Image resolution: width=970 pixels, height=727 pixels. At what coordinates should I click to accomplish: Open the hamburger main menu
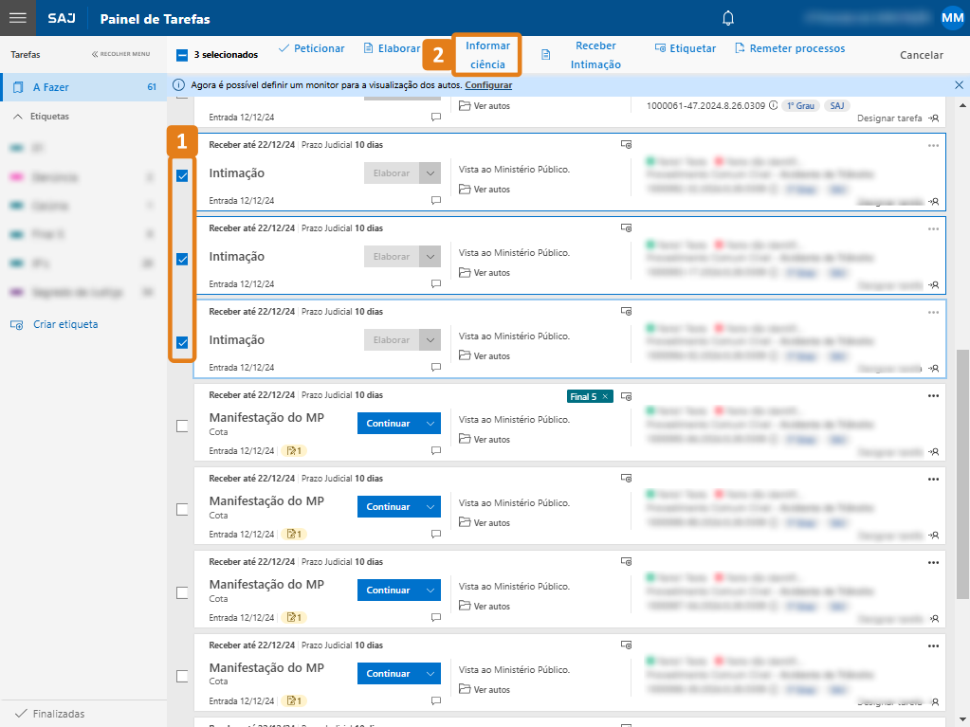pyautogui.click(x=17, y=19)
